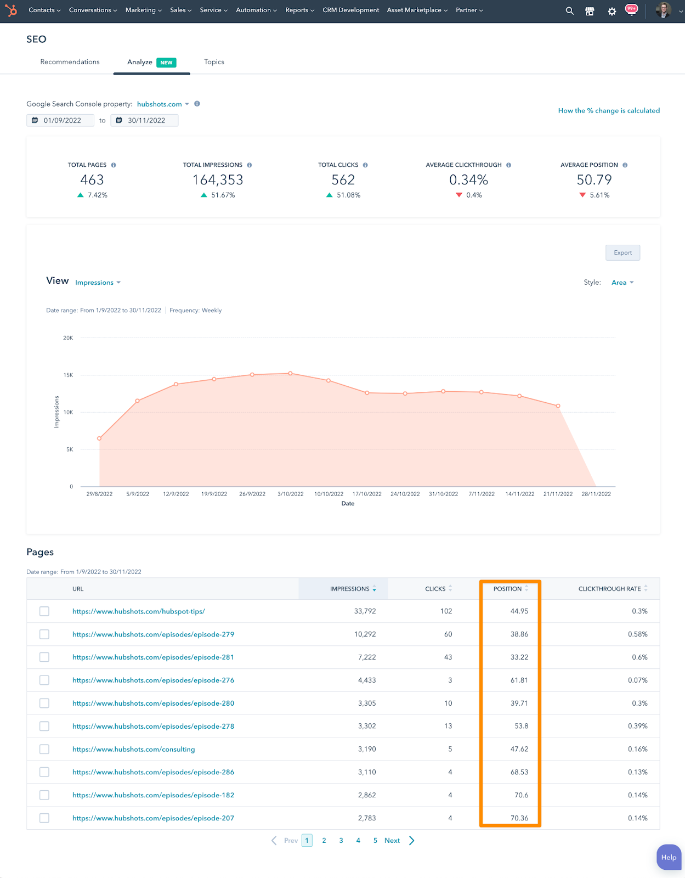Image resolution: width=685 pixels, height=878 pixels.
Task: Go to results page 2
Action: tap(324, 841)
